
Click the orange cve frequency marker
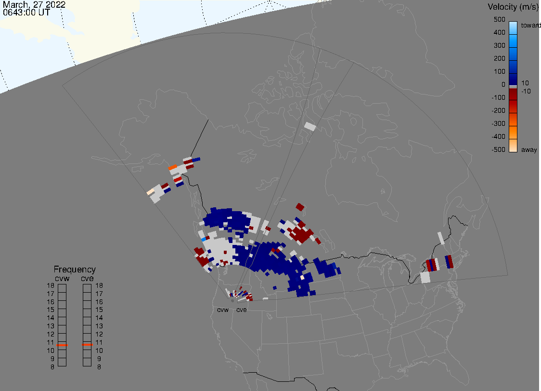pos(87,345)
